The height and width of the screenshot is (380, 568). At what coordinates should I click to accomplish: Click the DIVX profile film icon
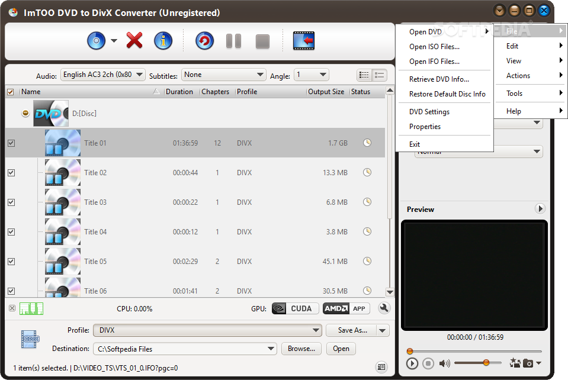(x=30, y=339)
